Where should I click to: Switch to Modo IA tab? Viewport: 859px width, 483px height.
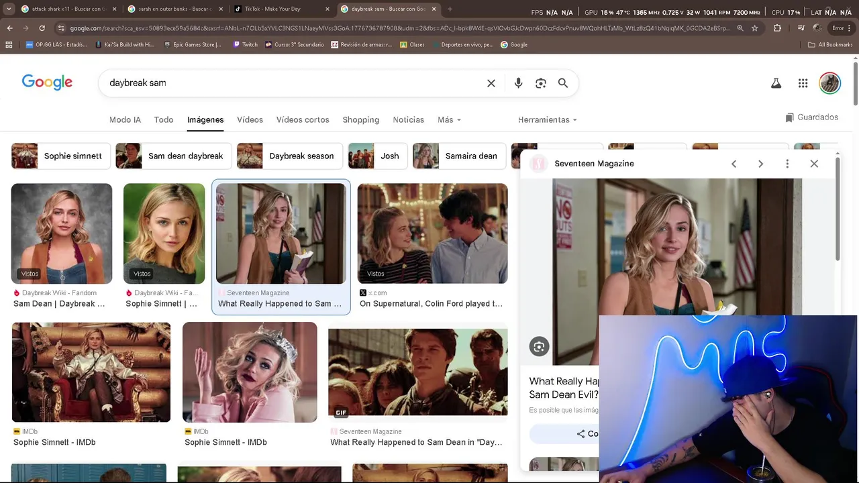coord(125,119)
